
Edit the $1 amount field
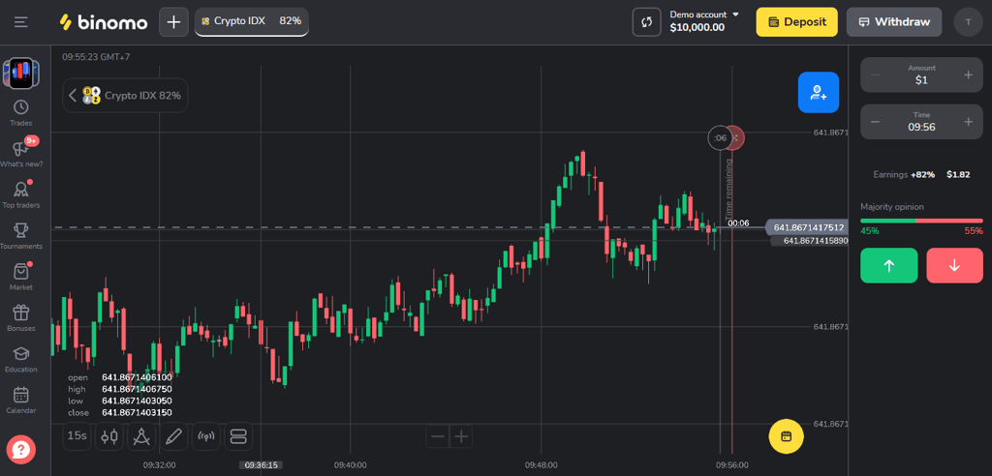(921, 75)
